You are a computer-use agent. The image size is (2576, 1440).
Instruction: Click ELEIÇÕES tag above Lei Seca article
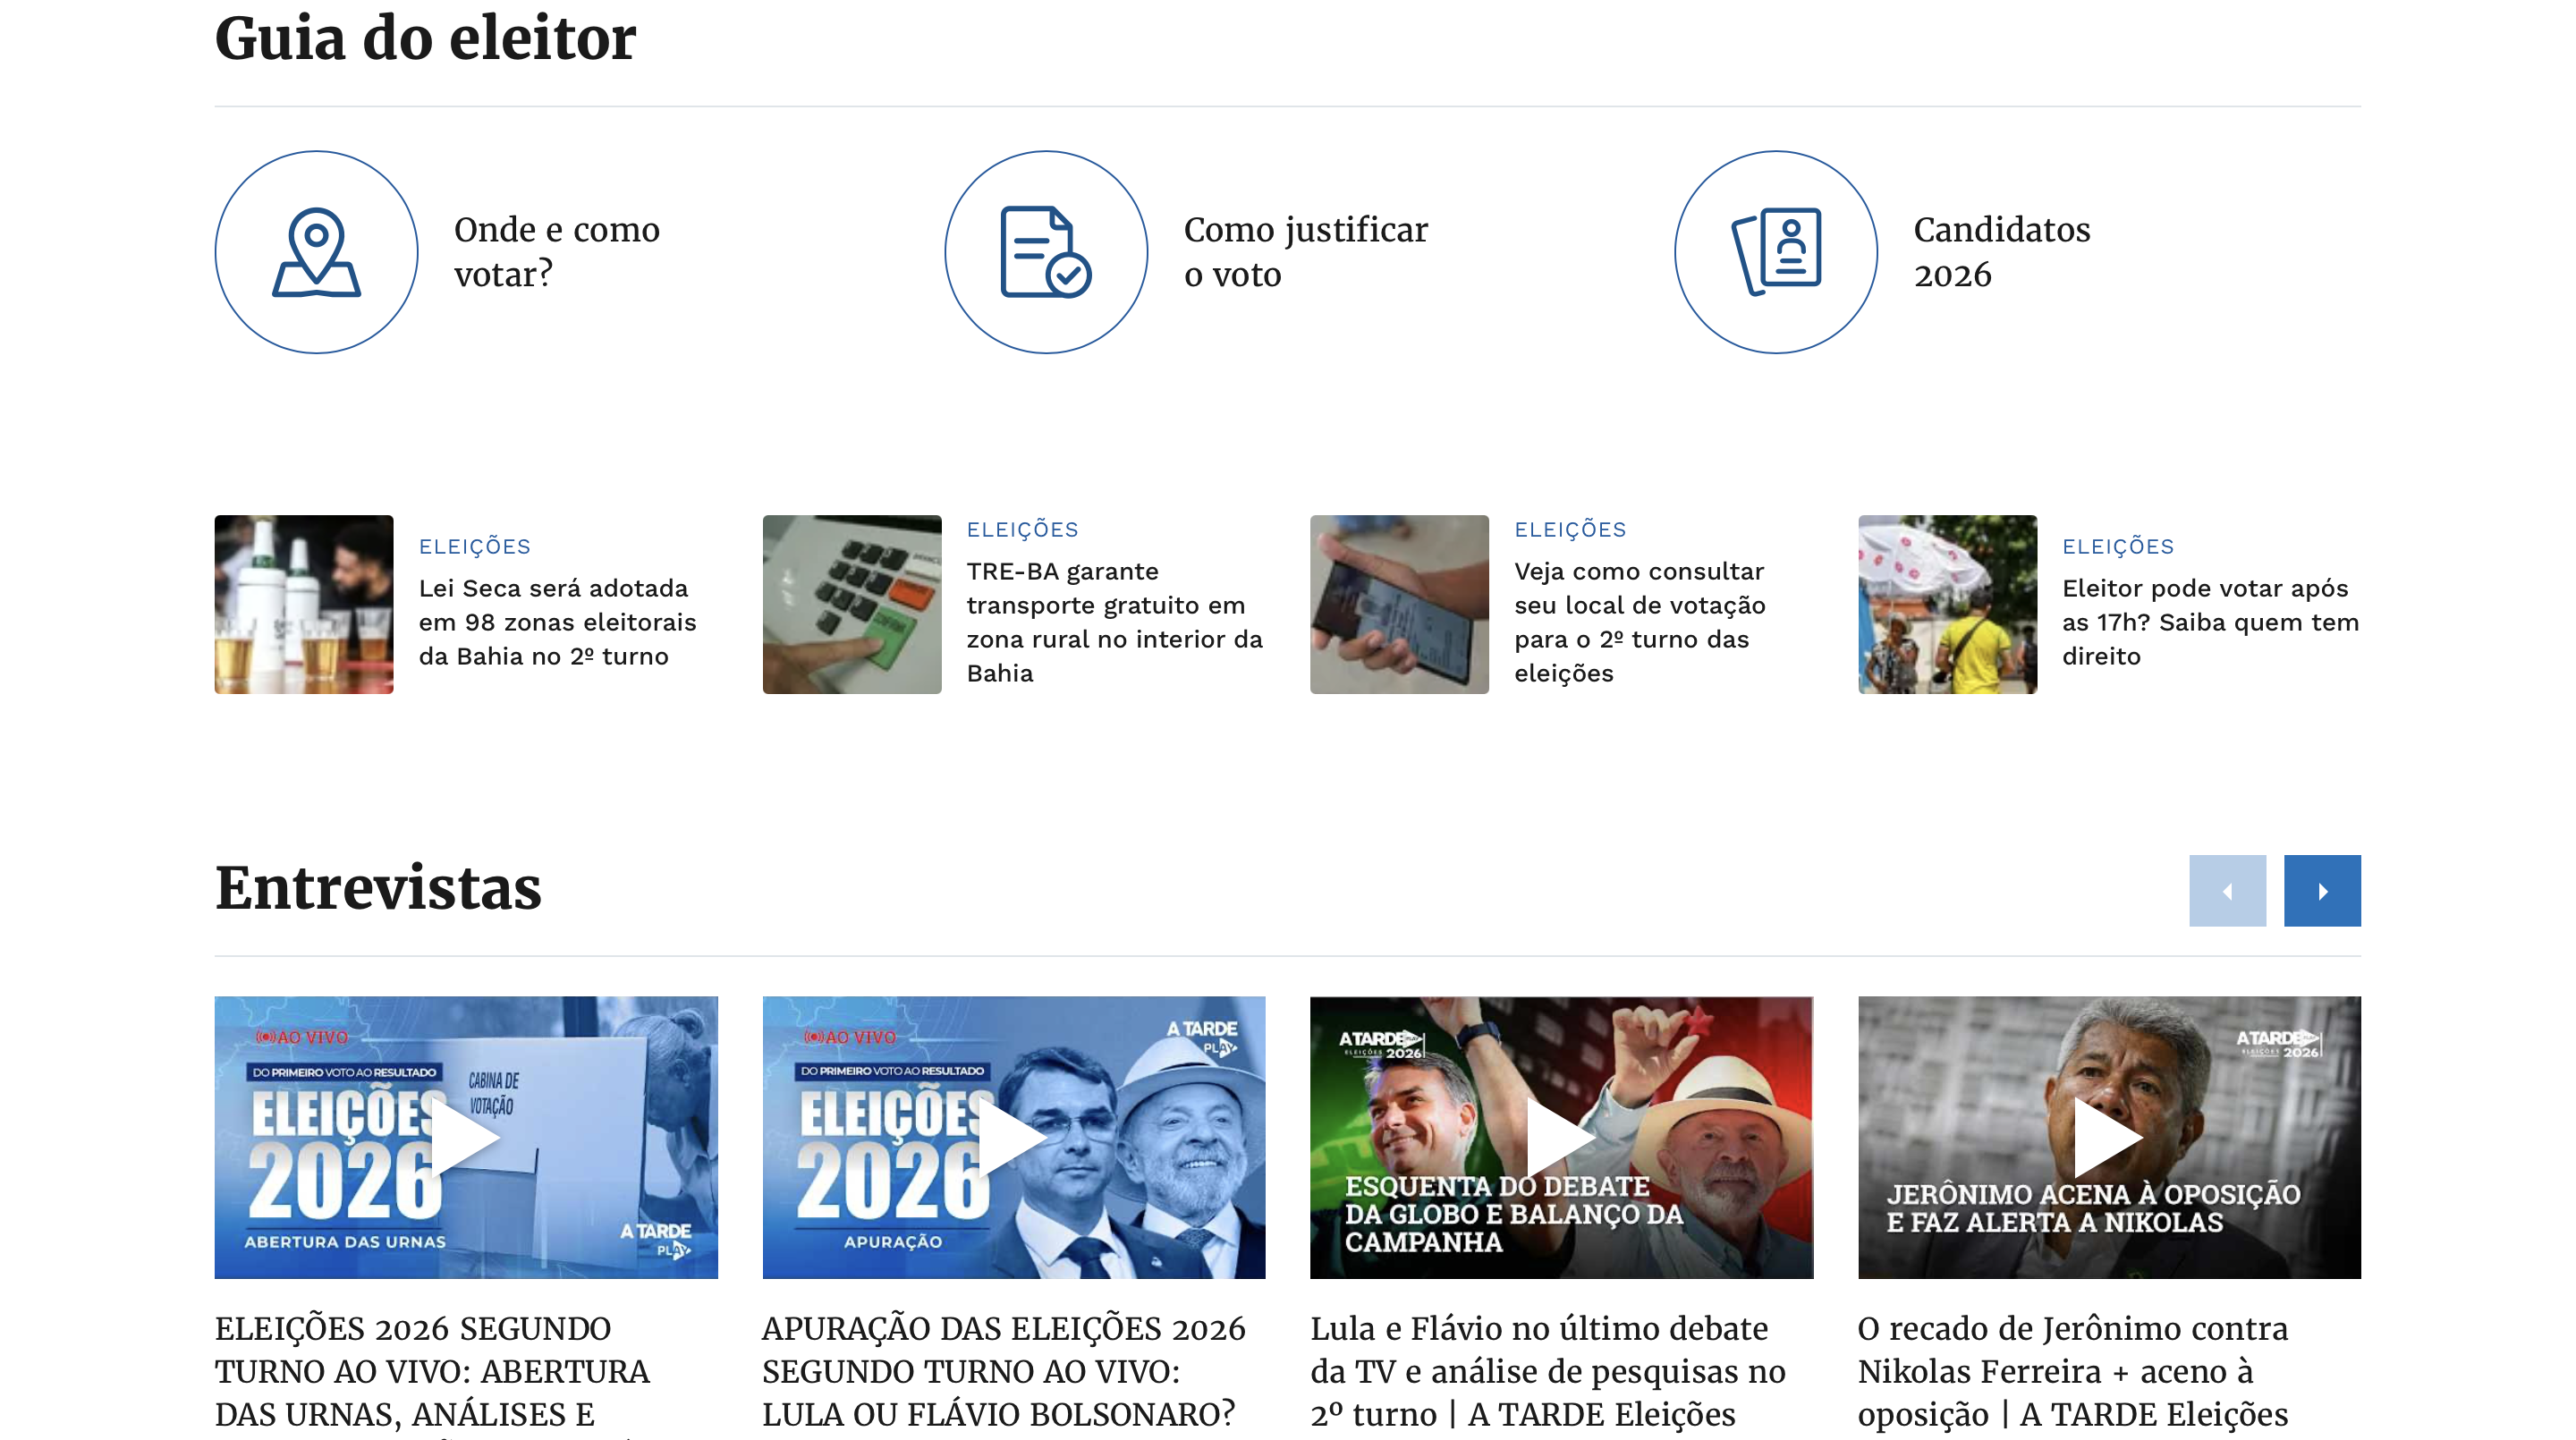(475, 547)
